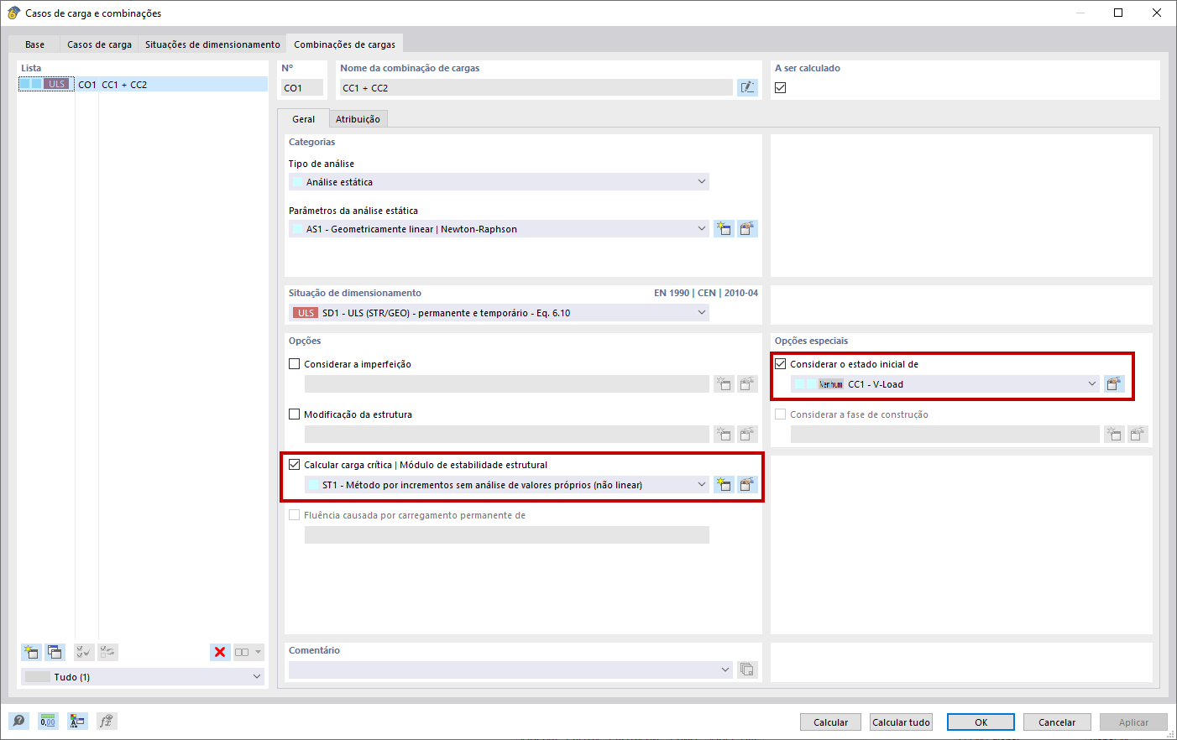Open the rename icon beside combination name

coord(747,87)
